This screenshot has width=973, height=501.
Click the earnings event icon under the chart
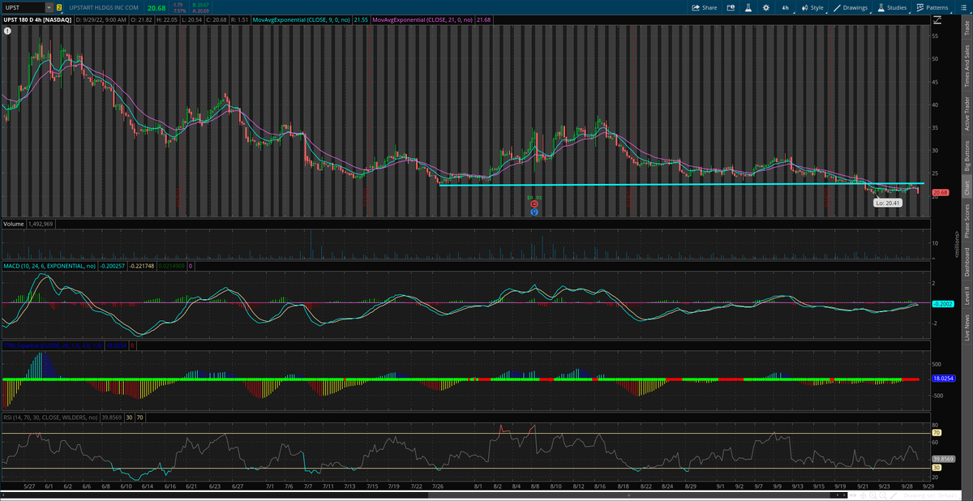(534, 203)
